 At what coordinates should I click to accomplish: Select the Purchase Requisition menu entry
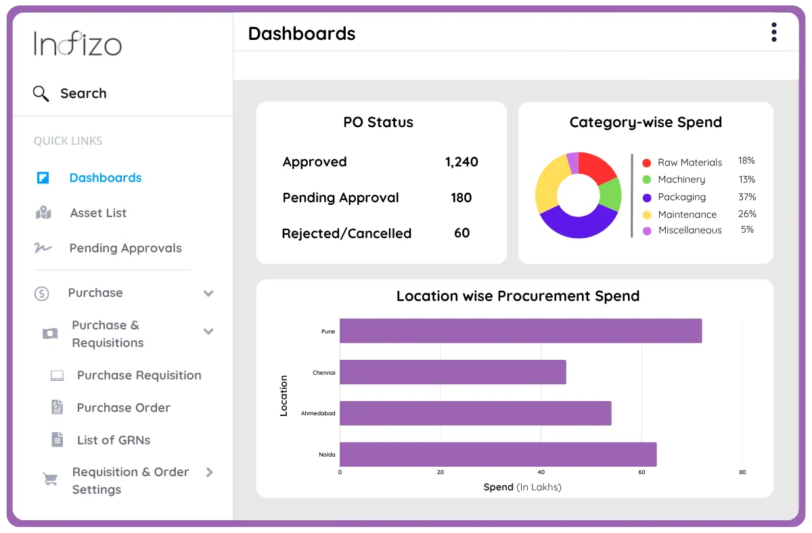pos(139,375)
